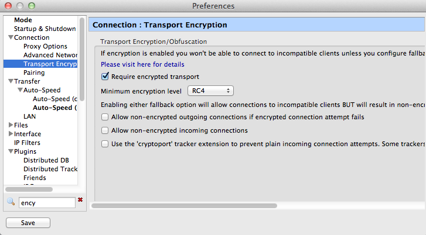The width and height of the screenshot is (426, 235).
Task: Click the magnifying glass search icon
Action: pos(11,202)
